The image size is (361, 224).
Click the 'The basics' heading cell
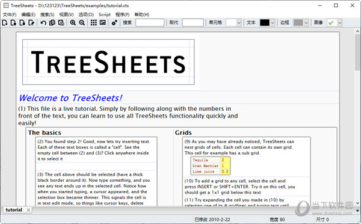45,132
